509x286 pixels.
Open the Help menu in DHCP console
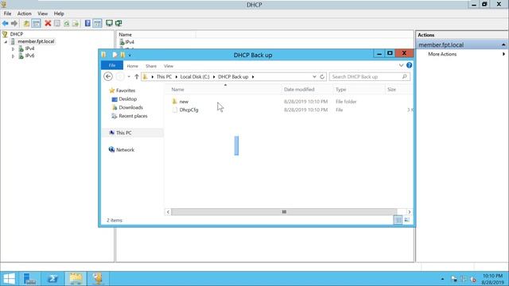coord(59,14)
